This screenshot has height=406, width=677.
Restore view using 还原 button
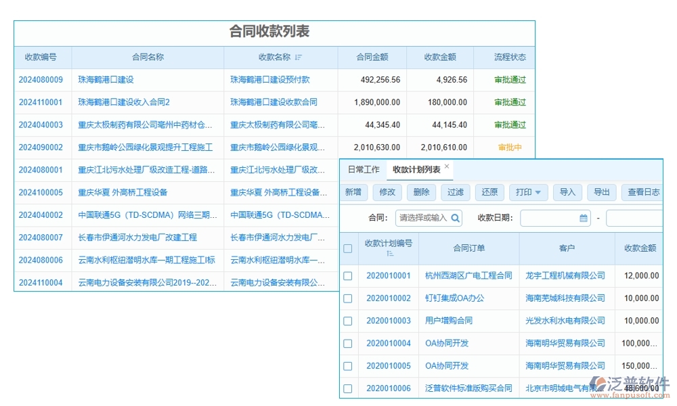(x=489, y=192)
